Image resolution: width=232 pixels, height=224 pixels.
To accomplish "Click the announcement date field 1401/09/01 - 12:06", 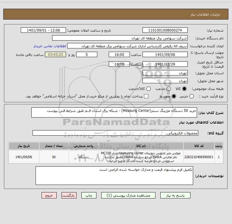I will [x=43, y=30].
